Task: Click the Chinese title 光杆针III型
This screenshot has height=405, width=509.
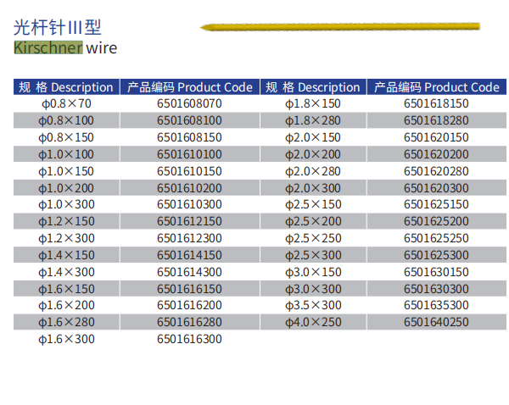Action: click(x=57, y=27)
